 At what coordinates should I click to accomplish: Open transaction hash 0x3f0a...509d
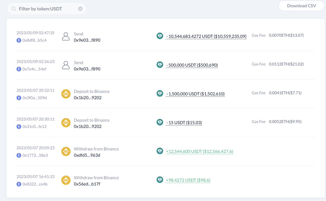[x=35, y=98]
